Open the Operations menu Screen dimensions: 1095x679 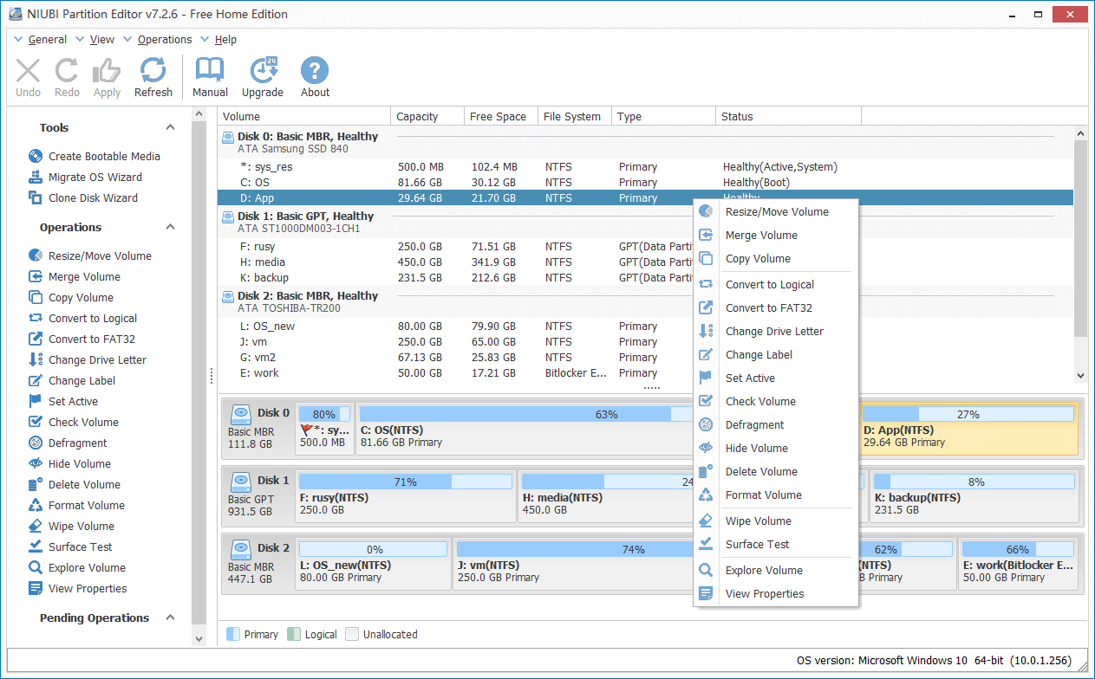coord(164,40)
